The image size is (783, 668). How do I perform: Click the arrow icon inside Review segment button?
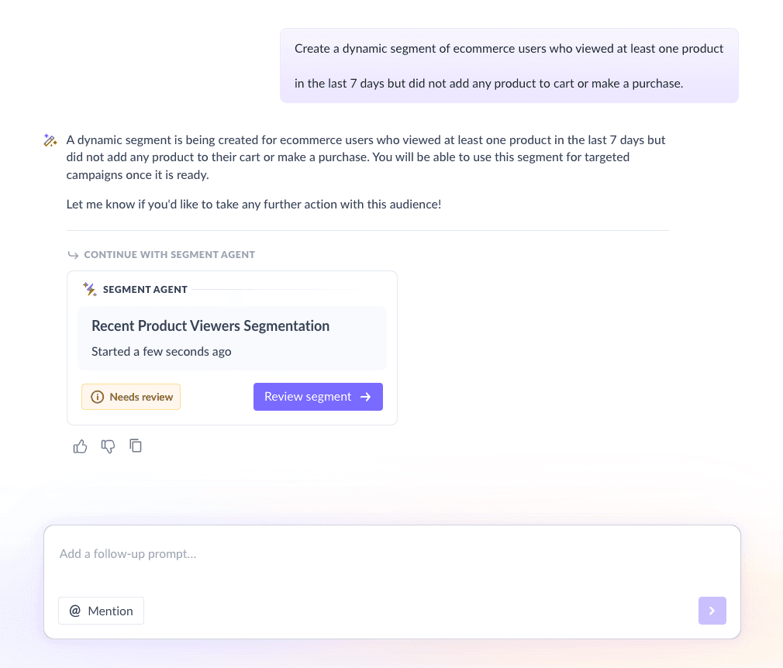pyautogui.click(x=367, y=396)
